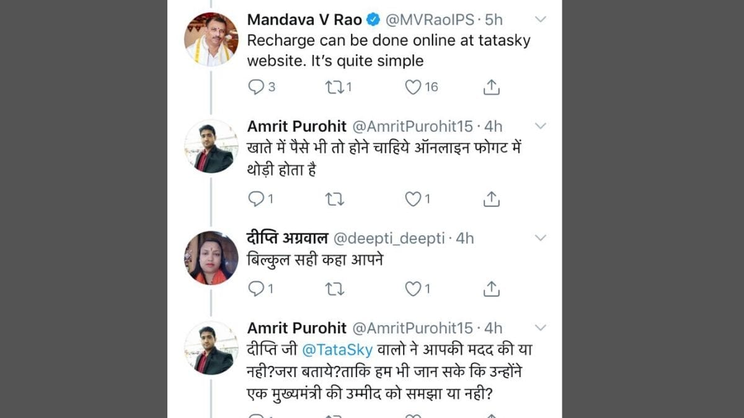The width and height of the screenshot is (744, 418).
Task: View Mandava V Rao's profile picture
Action: 211,39
